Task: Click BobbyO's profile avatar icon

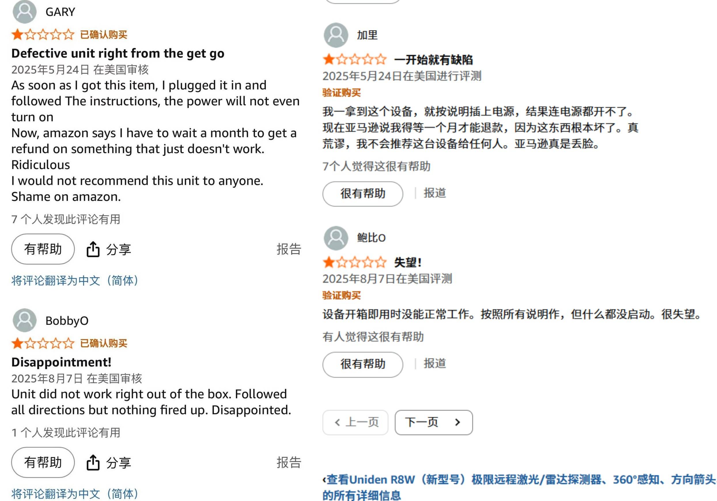Action: point(24,320)
